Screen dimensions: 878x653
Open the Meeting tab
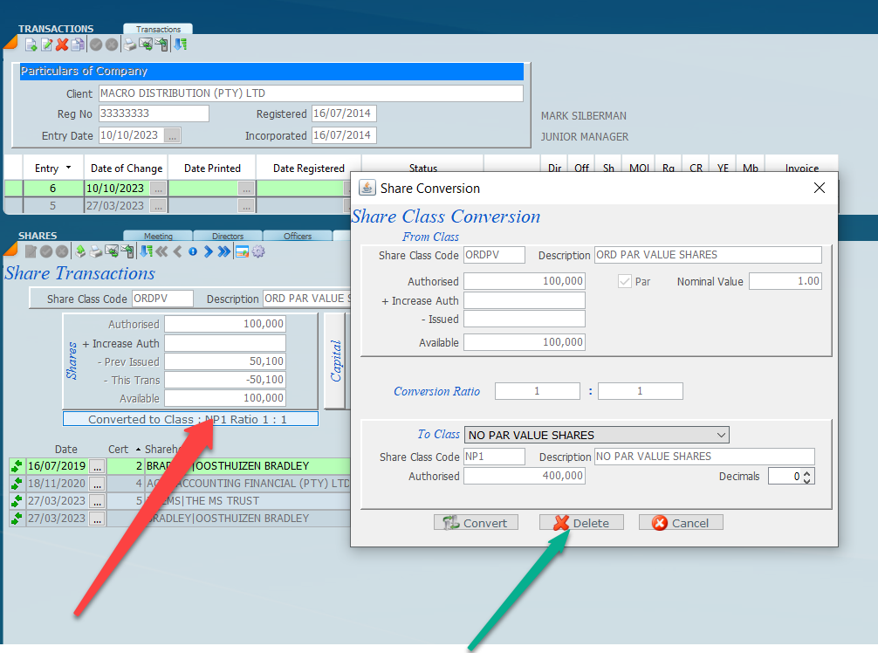(x=158, y=236)
